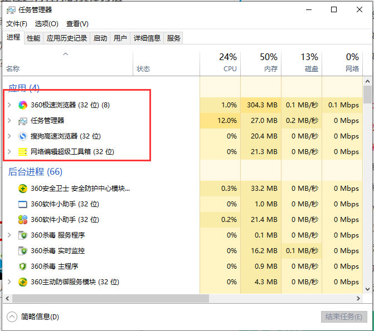The height and width of the screenshot is (331, 374).
Task: Open the 文件(F) menu
Action: coord(17,24)
